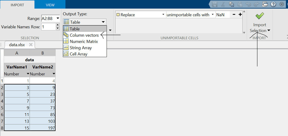Click the Help question mark icon

(x=273, y=4)
